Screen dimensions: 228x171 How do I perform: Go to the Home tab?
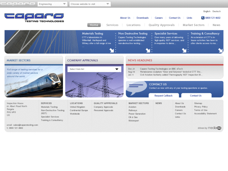(x=94, y=25)
